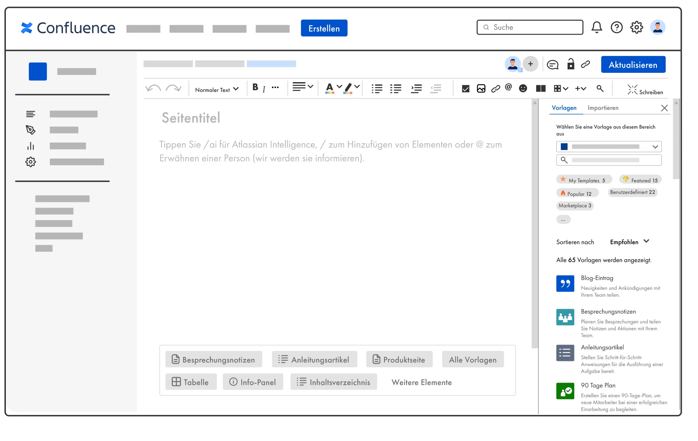The image size is (698, 441).
Task: Open page restrictions lock icon
Action: pos(571,64)
